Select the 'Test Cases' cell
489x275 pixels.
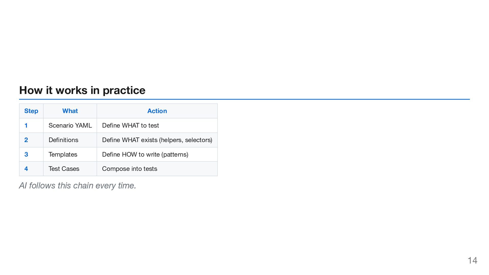pos(64,169)
